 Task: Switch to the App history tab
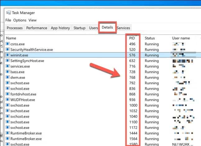tap(60, 28)
